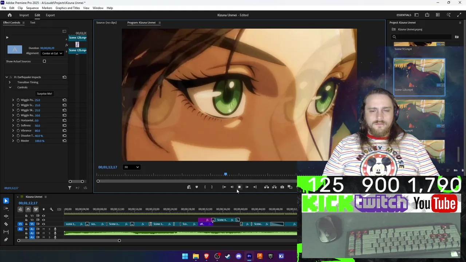Expand Transition Timing section
Viewport: 466px width, 262px height.
[10, 82]
